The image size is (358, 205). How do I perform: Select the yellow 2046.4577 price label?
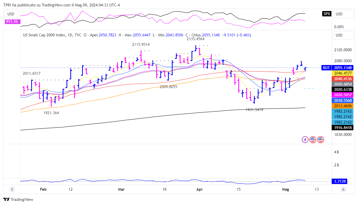342,73
